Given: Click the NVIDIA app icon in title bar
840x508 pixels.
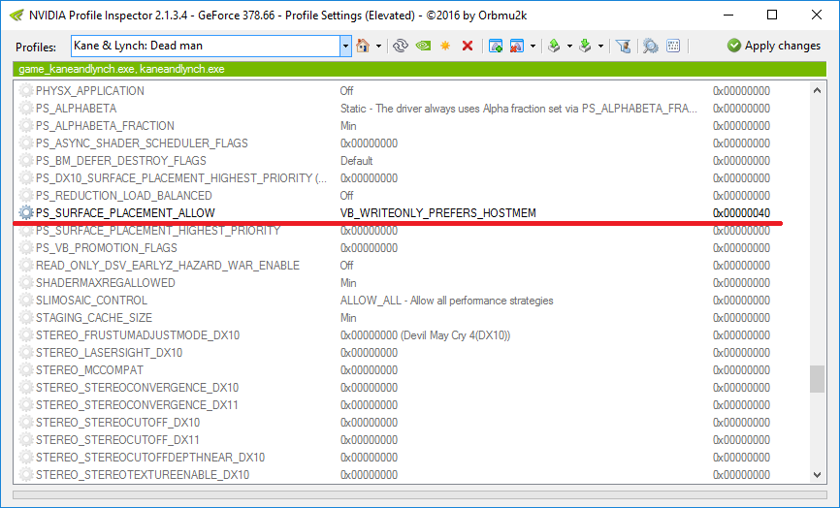Looking at the screenshot, I should pos(16,15).
